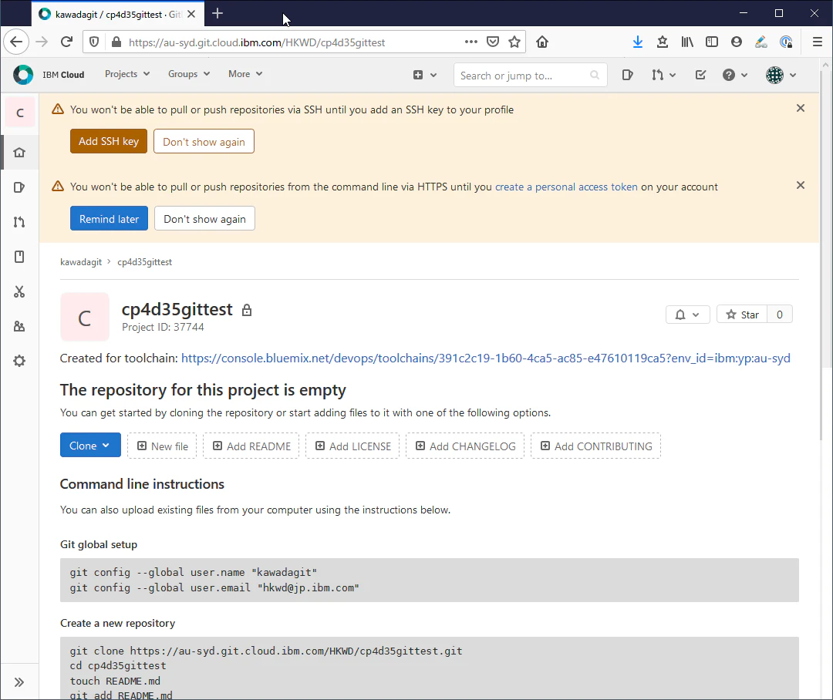Click the Add CONTRIBUTING button
This screenshot has height=700, width=833.
click(595, 446)
